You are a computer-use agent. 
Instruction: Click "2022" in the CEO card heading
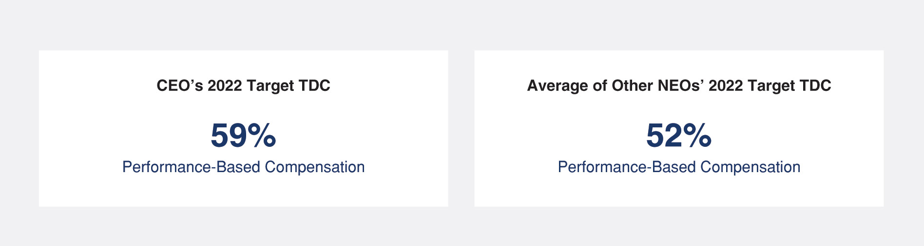[225, 86]
